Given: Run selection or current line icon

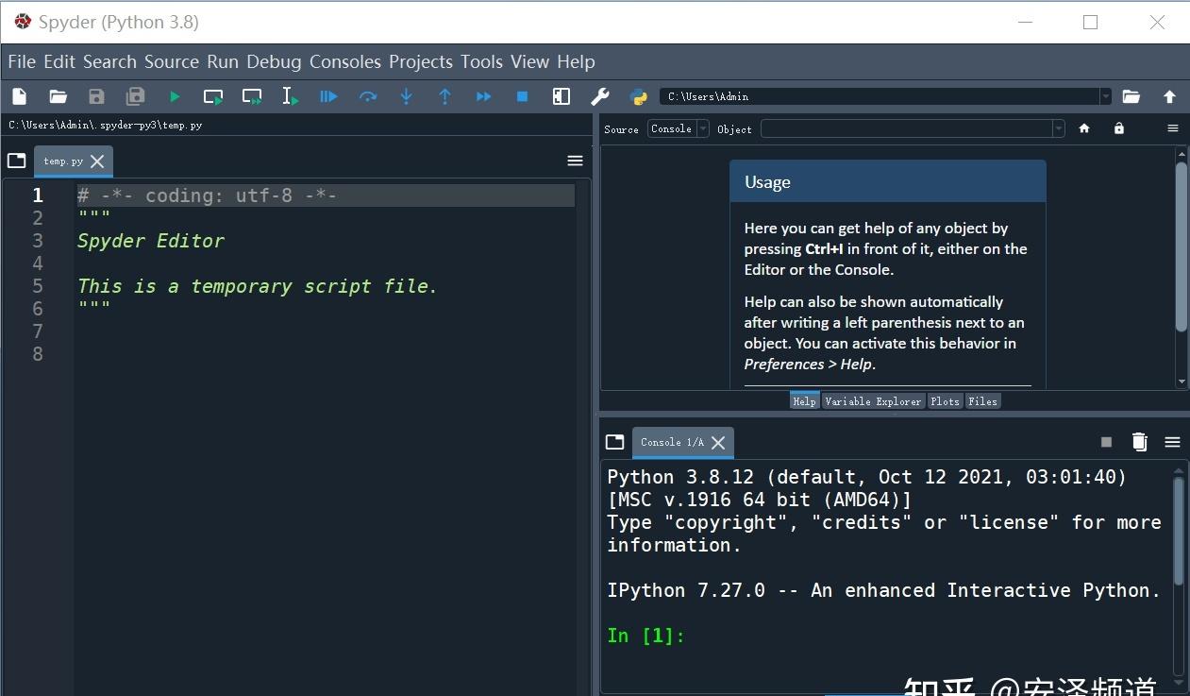Looking at the screenshot, I should tap(291, 96).
